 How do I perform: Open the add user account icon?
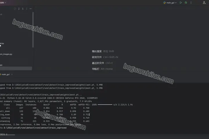pos(204,3)
